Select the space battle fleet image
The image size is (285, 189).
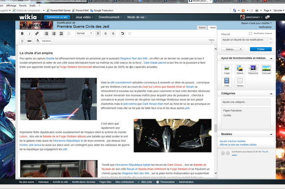pos(172,136)
